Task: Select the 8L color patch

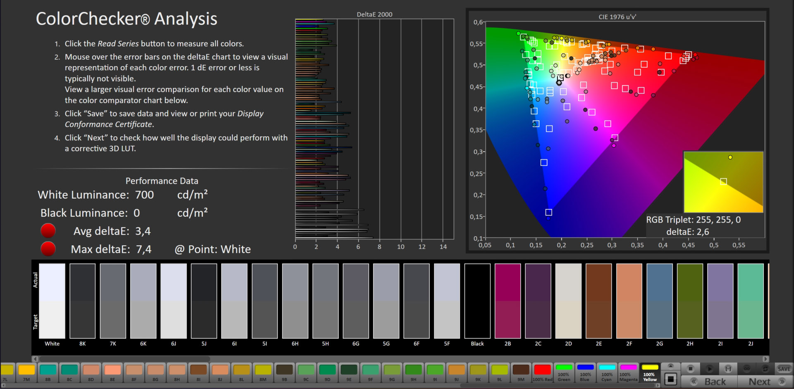Action: click(x=241, y=372)
